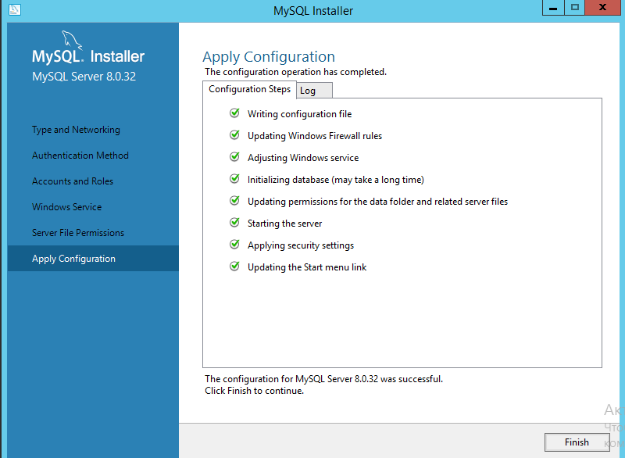The height and width of the screenshot is (458, 625).
Task: Click check icon for Updating permissions for data folder
Action: coord(235,201)
